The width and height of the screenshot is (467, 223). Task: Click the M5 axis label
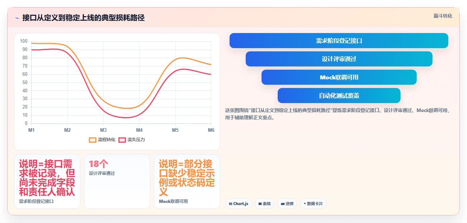tap(175, 130)
